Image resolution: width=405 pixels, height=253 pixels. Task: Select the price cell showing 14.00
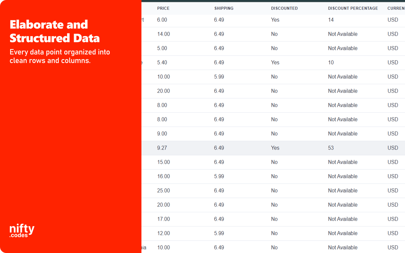click(163, 34)
